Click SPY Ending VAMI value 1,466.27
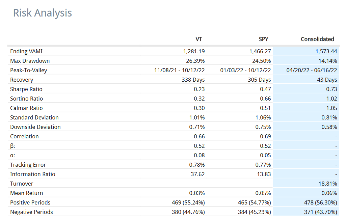 (260, 51)
